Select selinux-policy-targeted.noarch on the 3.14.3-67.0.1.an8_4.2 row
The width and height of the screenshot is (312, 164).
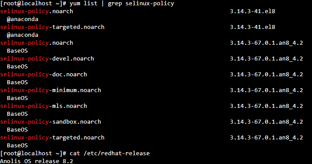[52, 137]
